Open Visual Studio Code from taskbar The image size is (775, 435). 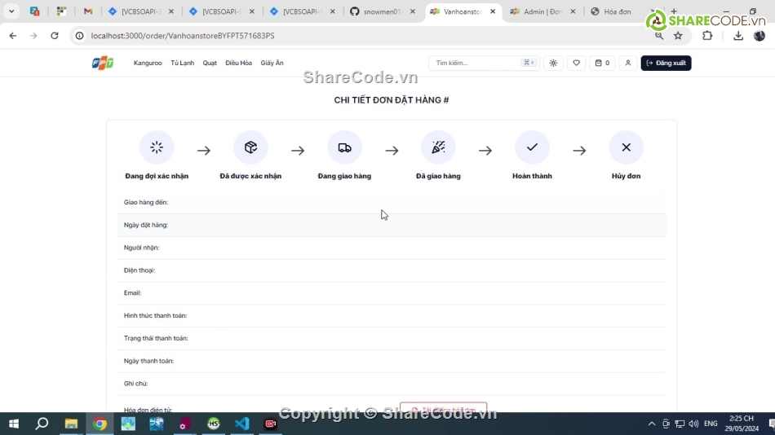point(242,424)
